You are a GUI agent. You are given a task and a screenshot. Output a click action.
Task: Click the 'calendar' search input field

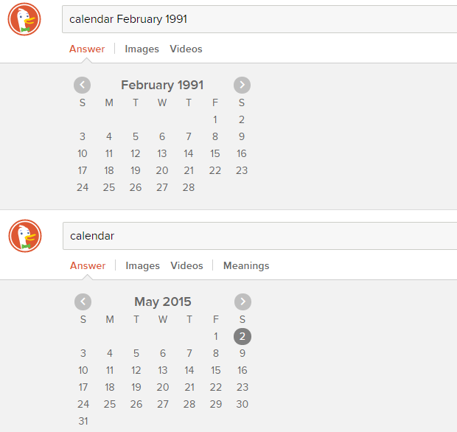click(260, 236)
